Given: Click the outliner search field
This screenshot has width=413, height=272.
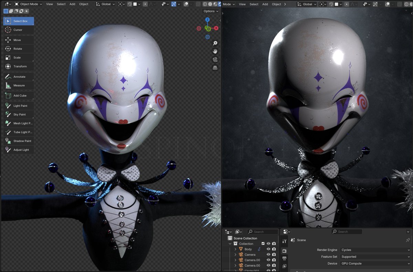Looking at the screenshot, I should [263, 232].
